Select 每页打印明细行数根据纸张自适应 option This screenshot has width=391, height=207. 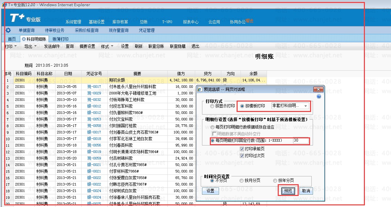pos(213,127)
